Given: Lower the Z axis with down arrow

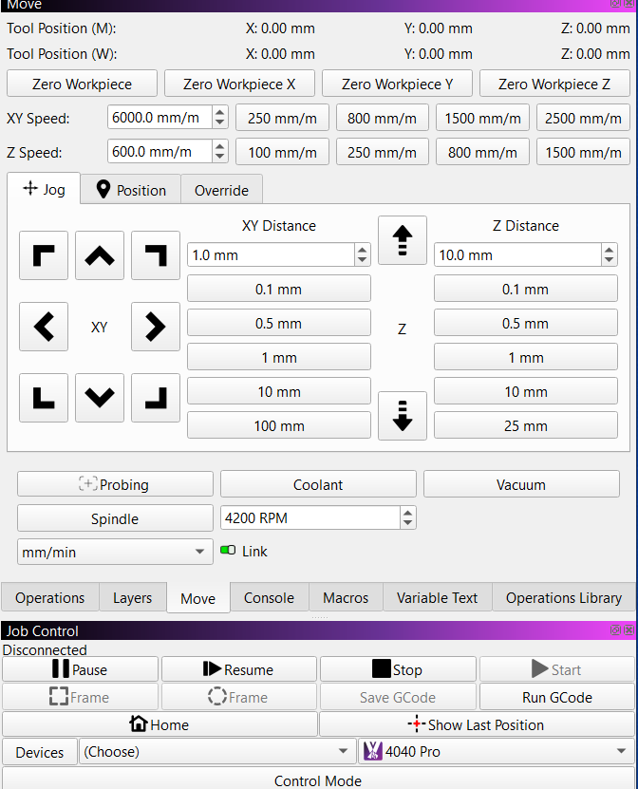Looking at the screenshot, I should point(403,416).
